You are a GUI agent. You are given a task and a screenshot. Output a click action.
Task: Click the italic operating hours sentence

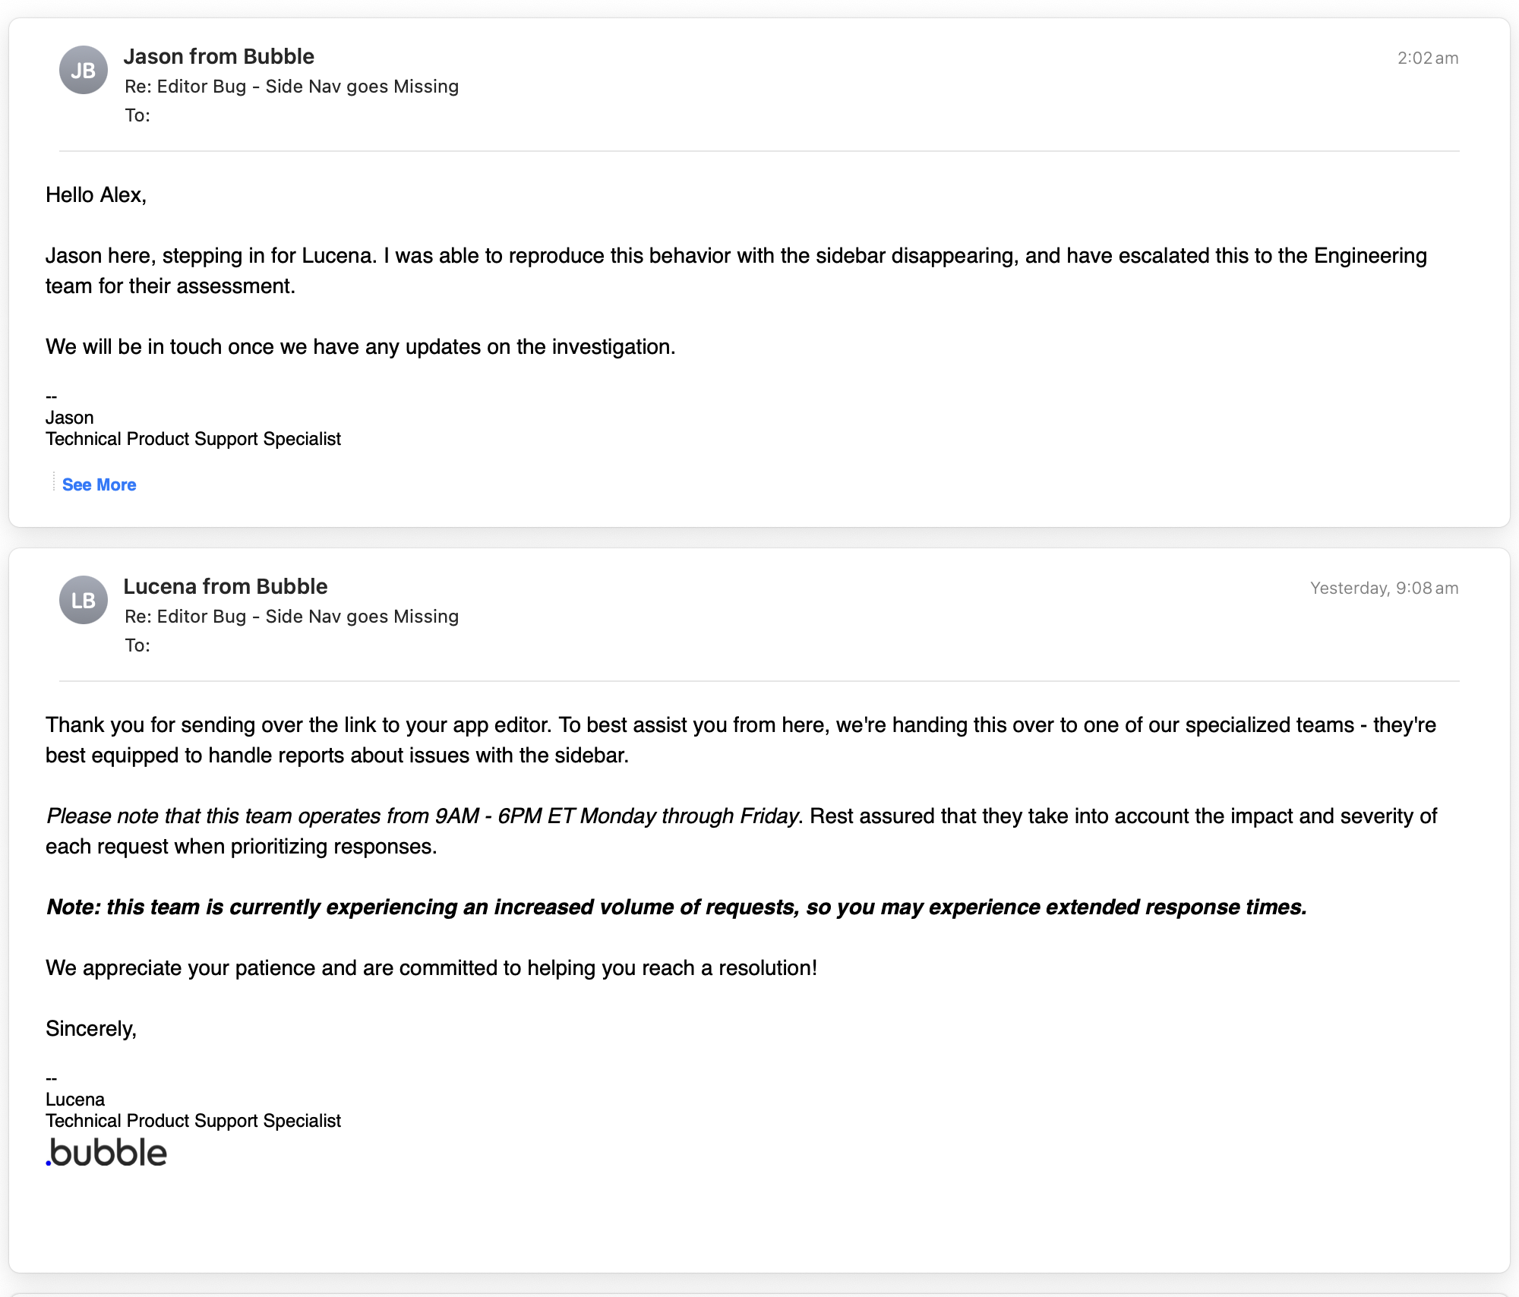point(423,816)
